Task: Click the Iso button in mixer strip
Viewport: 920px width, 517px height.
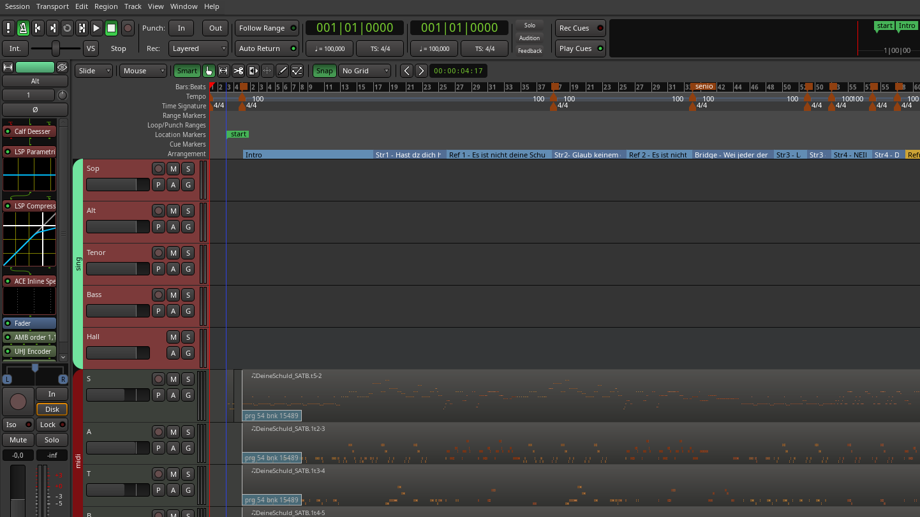Action: 18,425
